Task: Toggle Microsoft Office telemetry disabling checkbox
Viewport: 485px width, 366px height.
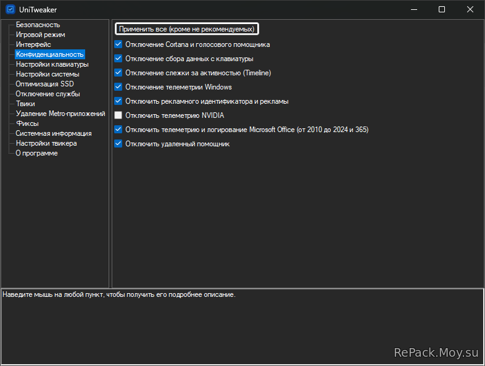Action: pyautogui.click(x=118, y=130)
